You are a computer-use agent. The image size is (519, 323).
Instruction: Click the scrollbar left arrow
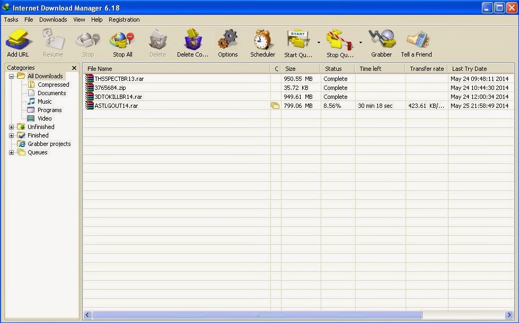(87, 315)
